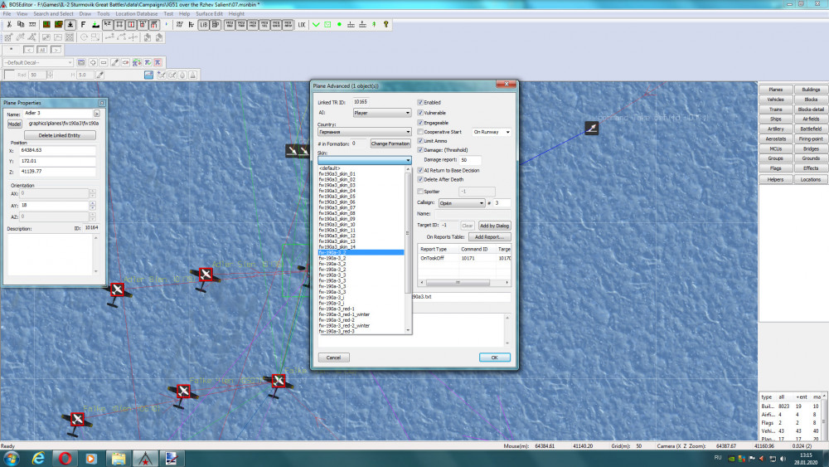Open the Surface Edit menu

click(209, 14)
